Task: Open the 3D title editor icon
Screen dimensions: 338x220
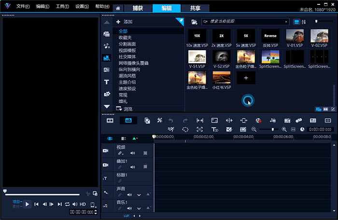Action: click(215, 129)
